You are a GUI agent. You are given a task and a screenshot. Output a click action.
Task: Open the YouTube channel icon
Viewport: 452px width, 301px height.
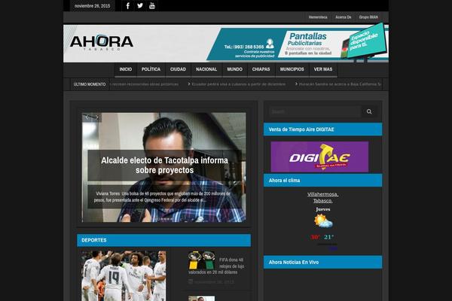click(x=152, y=6)
